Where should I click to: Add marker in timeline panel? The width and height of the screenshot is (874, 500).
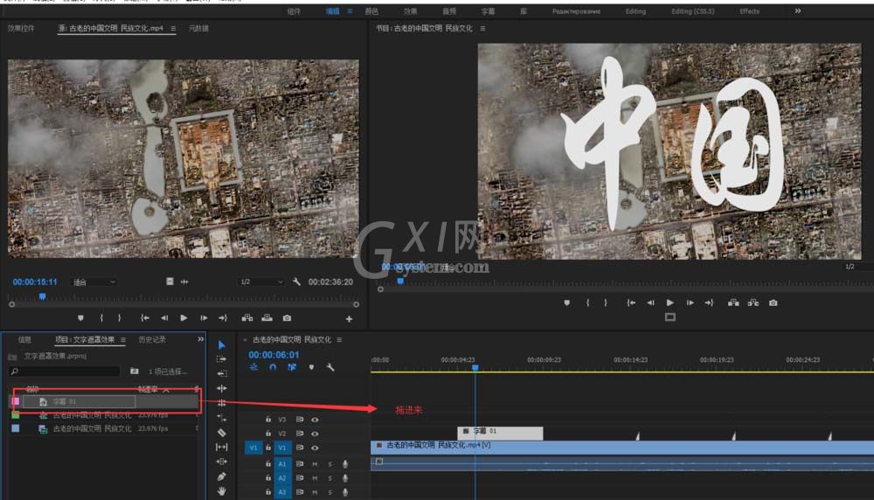(x=311, y=367)
